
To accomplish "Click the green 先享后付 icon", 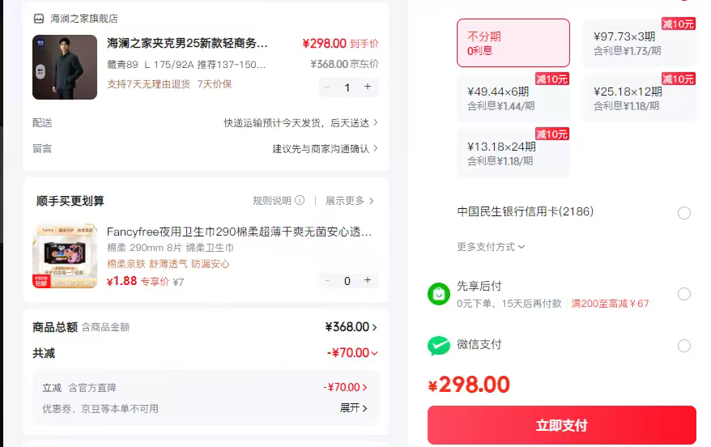I will tap(439, 294).
